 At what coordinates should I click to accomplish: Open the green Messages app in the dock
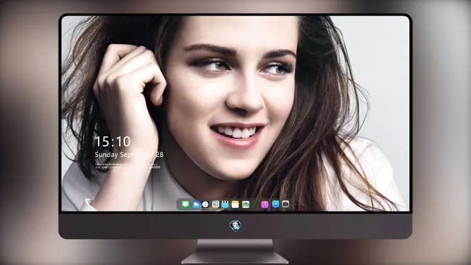click(185, 205)
